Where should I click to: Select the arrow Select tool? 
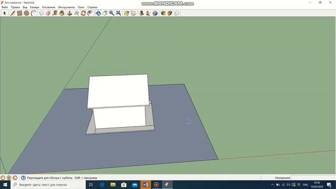[x=4, y=13]
